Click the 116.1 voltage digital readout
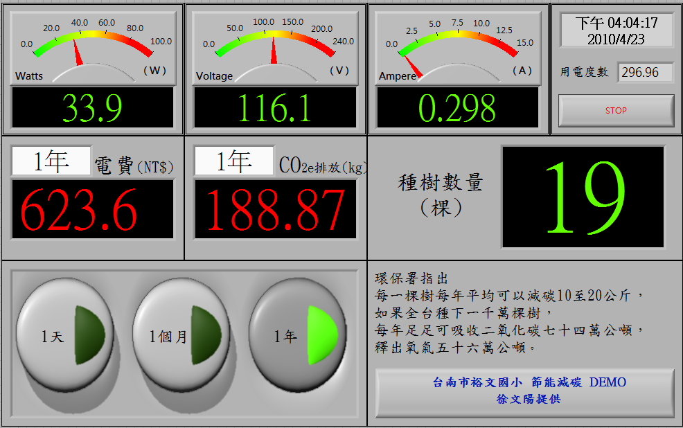This screenshot has height=428, width=683. [x=275, y=108]
